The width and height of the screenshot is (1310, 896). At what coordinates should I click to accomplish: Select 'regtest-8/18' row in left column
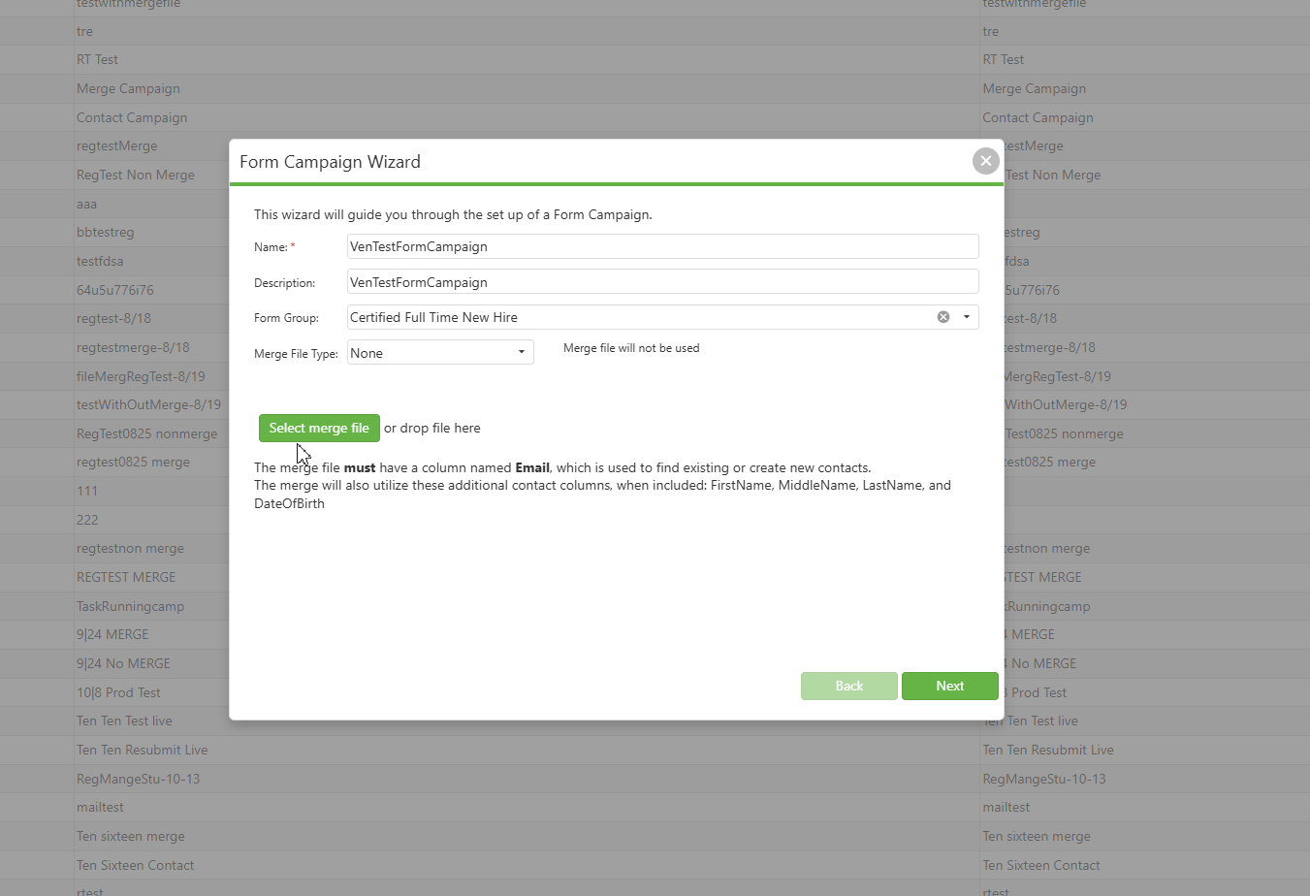pos(113,318)
